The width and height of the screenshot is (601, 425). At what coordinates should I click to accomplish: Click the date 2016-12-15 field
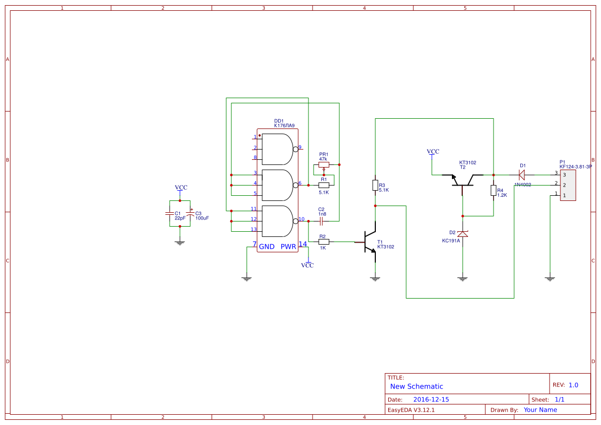431,399
